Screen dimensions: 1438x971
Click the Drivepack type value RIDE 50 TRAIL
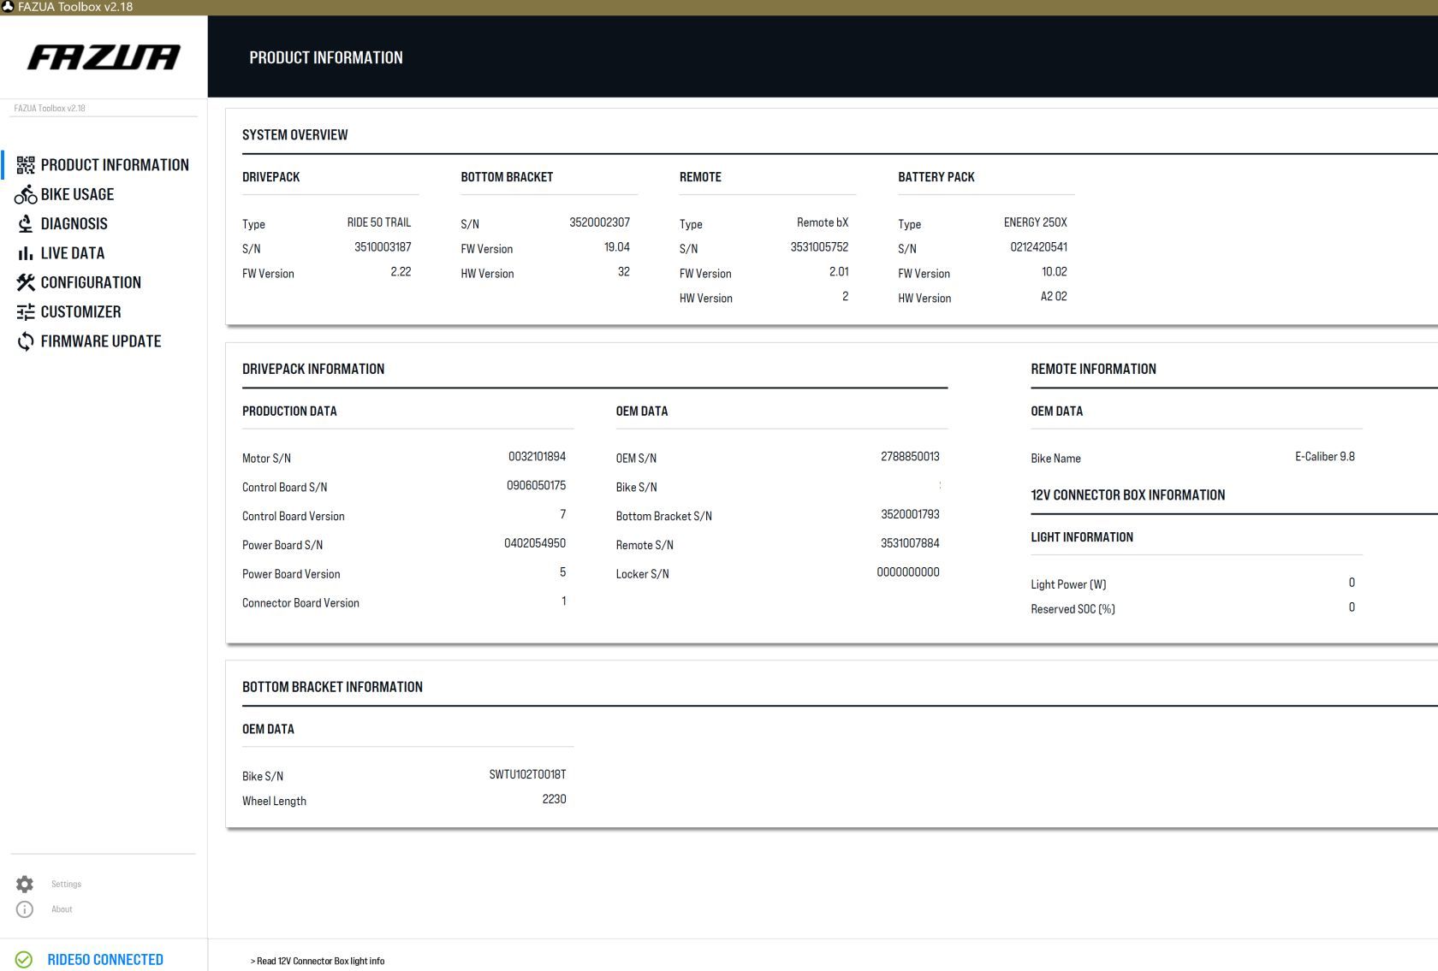(x=379, y=222)
